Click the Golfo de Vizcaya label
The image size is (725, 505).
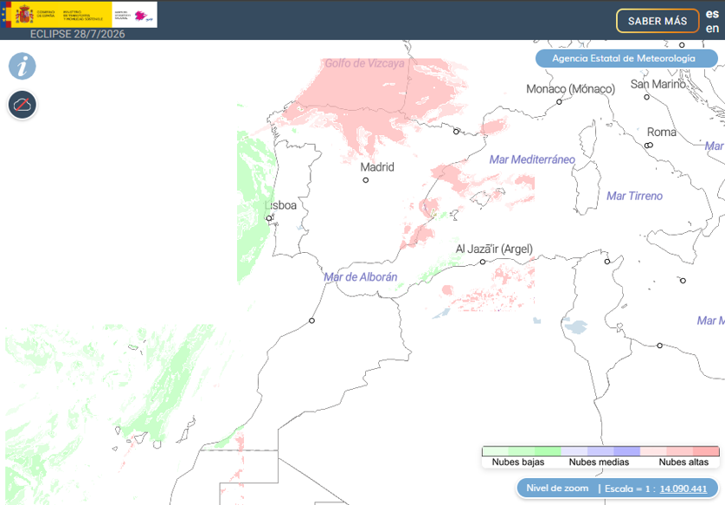point(364,63)
